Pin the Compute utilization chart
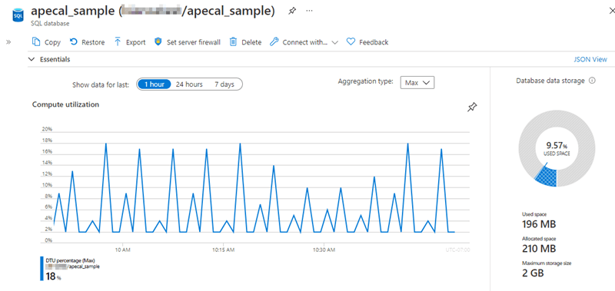The height and width of the screenshot is (291, 615). pos(472,107)
